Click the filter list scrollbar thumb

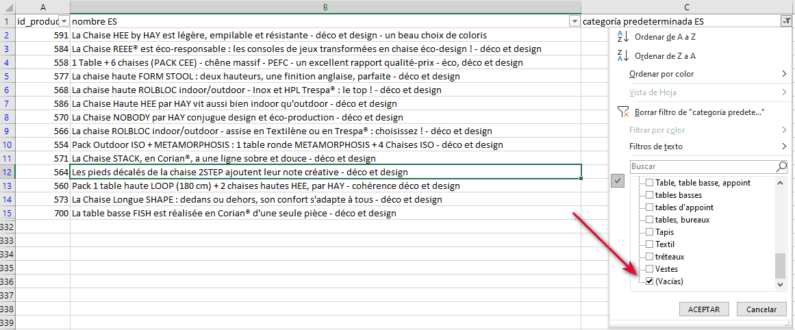click(x=781, y=266)
